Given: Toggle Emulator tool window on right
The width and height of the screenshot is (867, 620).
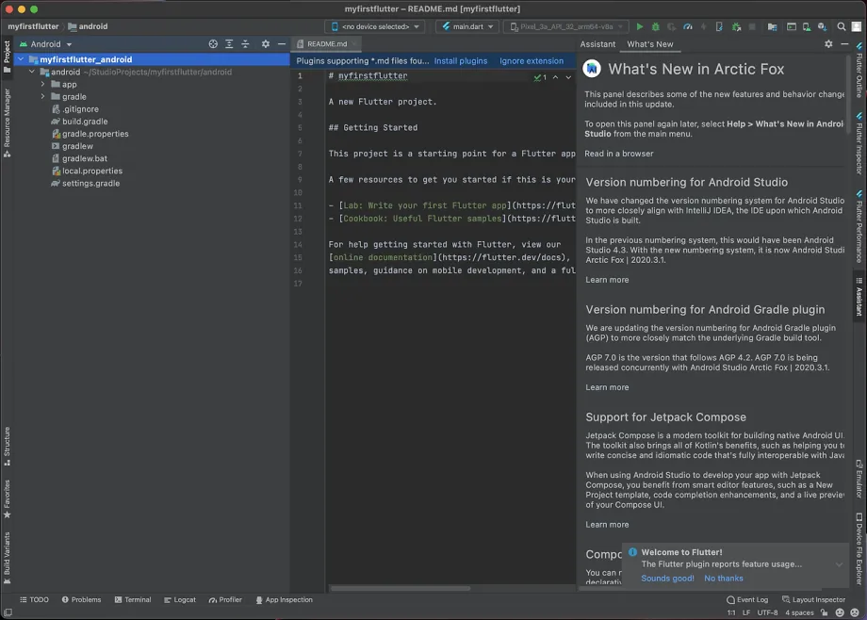Looking at the screenshot, I should pos(859,479).
